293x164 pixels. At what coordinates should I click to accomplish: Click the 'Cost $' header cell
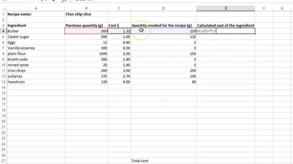[119, 26]
